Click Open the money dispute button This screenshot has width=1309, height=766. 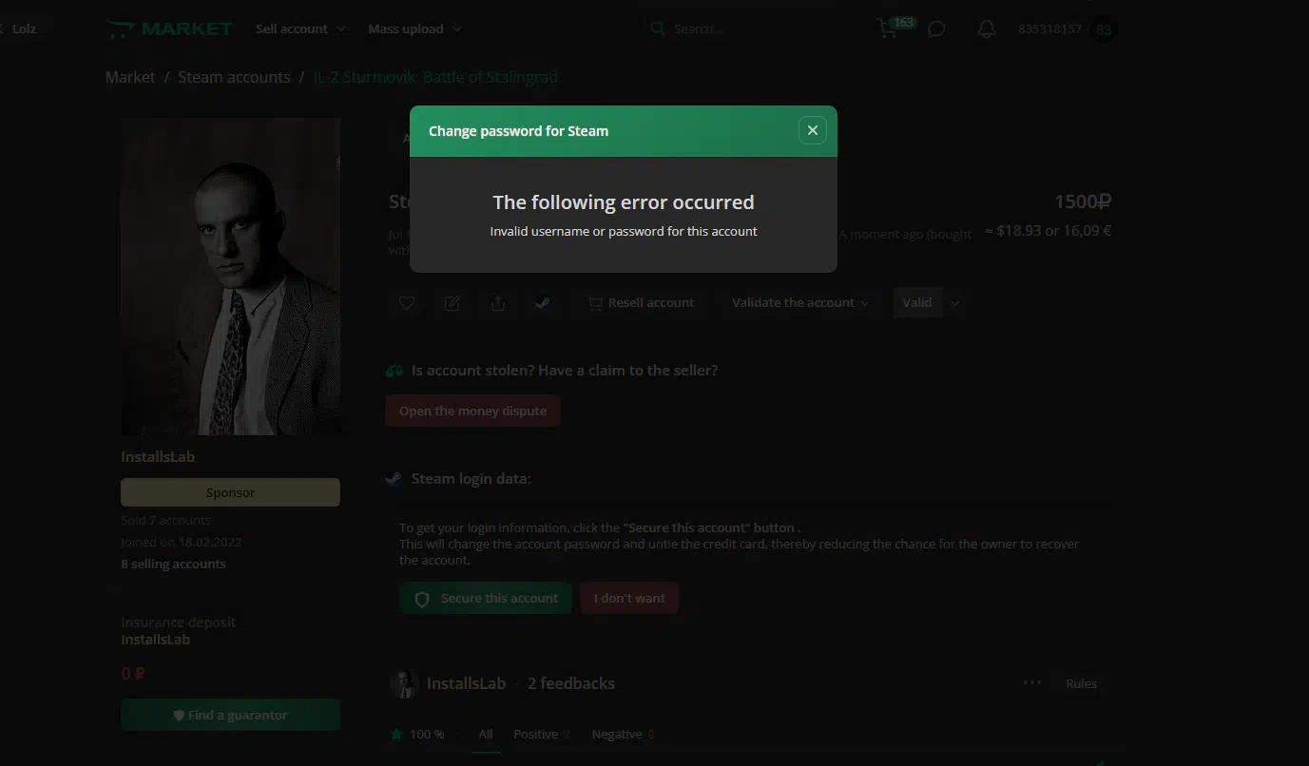click(472, 412)
